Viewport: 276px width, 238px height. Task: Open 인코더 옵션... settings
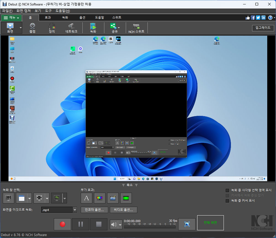(x=94, y=210)
